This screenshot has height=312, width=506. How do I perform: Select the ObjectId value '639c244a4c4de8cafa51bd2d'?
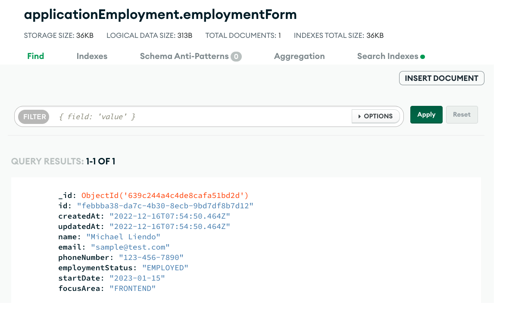click(x=165, y=195)
